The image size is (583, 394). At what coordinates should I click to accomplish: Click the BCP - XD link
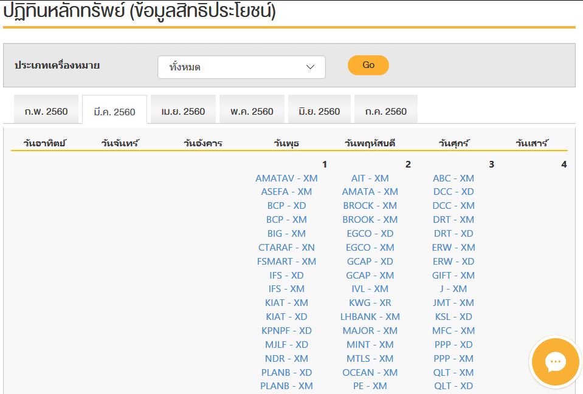pos(286,206)
